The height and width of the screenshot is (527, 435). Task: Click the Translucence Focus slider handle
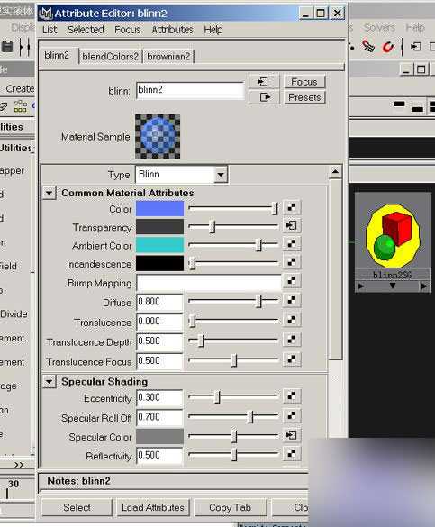click(234, 360)
